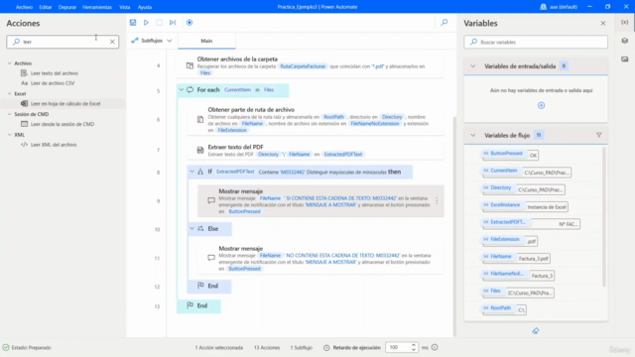
Task: Save the flow with the disk icon
Action: coord(133,23)
